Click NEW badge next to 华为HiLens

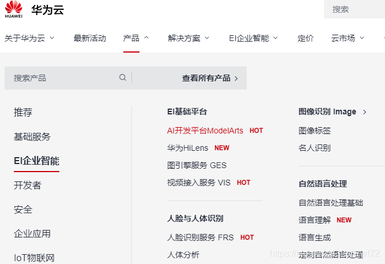coord(222,148)
